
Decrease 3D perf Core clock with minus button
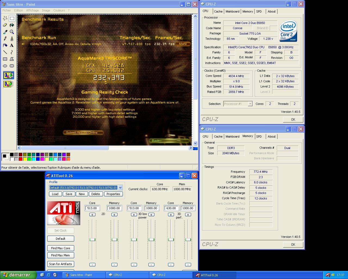pyautogui.click(x=171, y=265)
